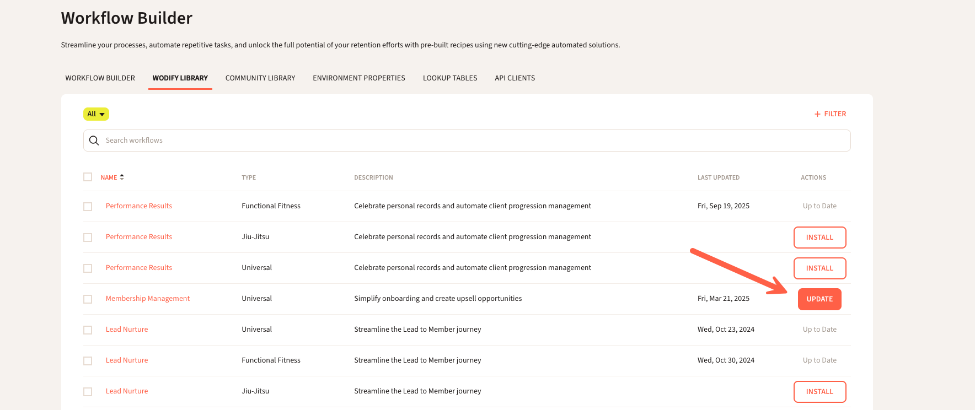Install the Jiu-Jitsu Lead Nurture workflow
975x410 pixels.
pos(819,392)
